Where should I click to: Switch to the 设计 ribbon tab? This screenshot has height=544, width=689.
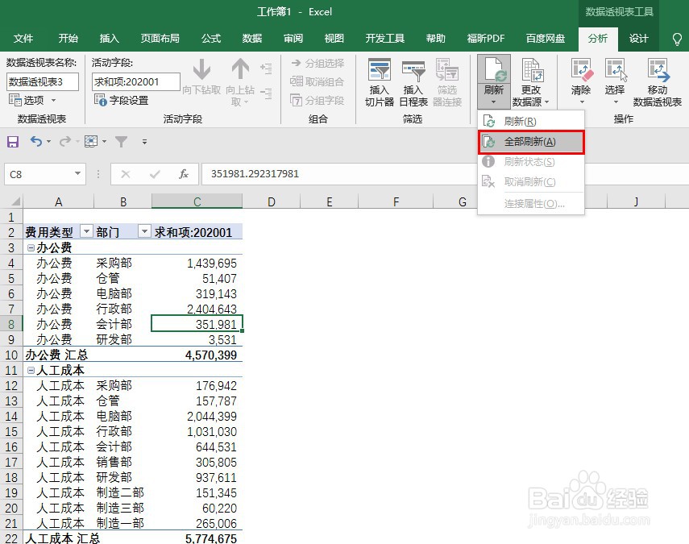(639, 38)
